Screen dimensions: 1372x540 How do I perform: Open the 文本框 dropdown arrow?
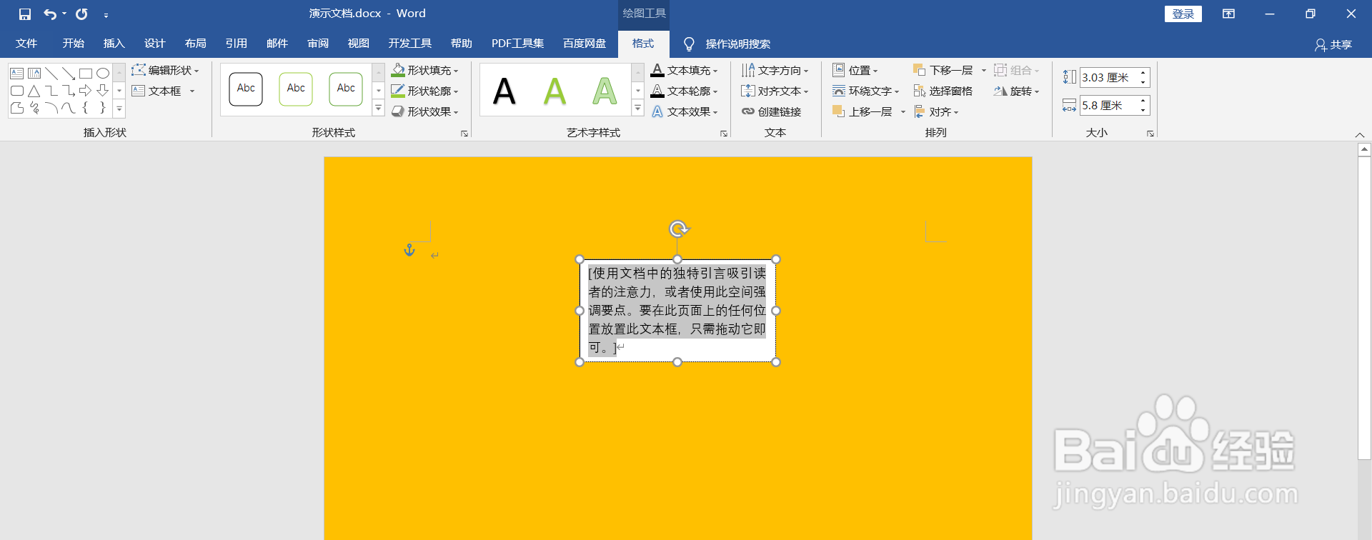click(192, 91)
